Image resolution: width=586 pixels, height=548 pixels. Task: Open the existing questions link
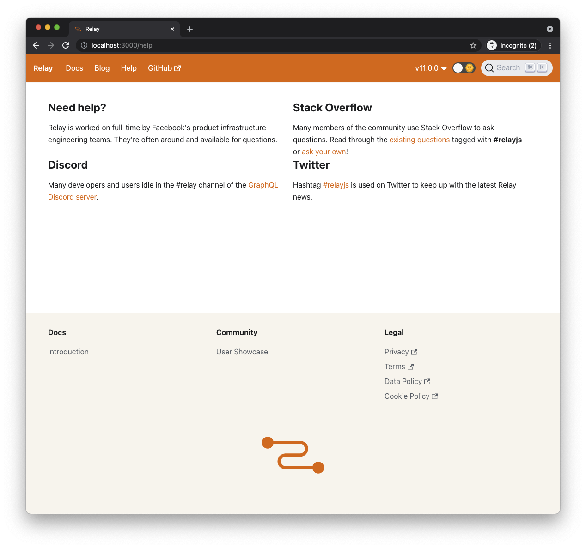coord(420,140)
